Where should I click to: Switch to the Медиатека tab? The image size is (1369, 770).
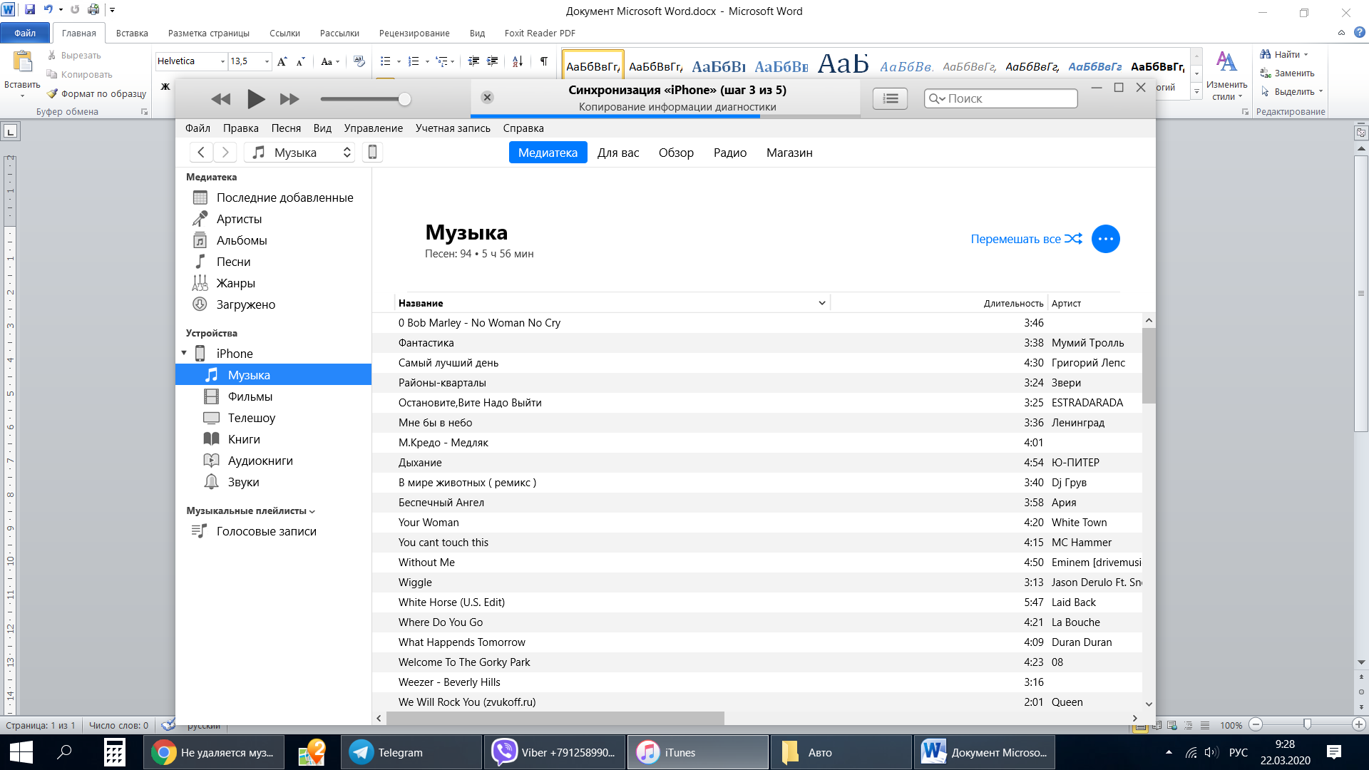548,153
